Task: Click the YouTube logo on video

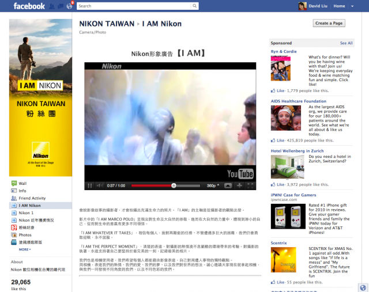Action: tap(240, 174)
